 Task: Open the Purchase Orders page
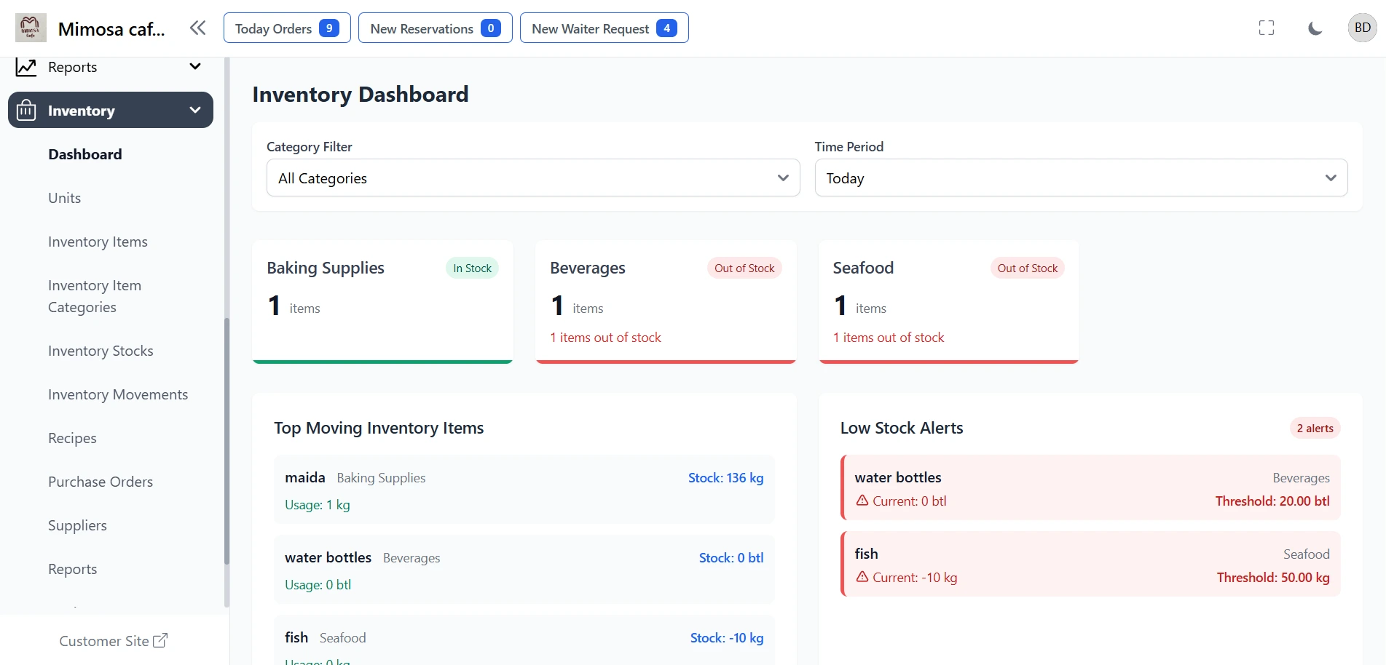click(x=100, y=482)
